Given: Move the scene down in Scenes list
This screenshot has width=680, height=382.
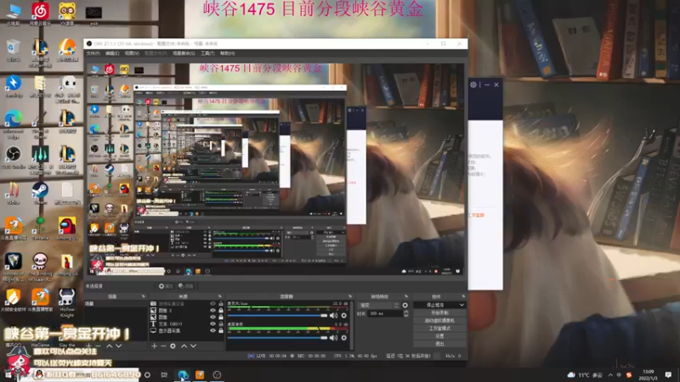Looking at the screenshot, I should 118,346.
